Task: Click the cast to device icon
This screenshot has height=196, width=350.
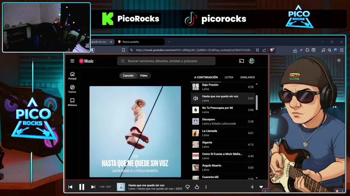Action: tap(241, 61)
